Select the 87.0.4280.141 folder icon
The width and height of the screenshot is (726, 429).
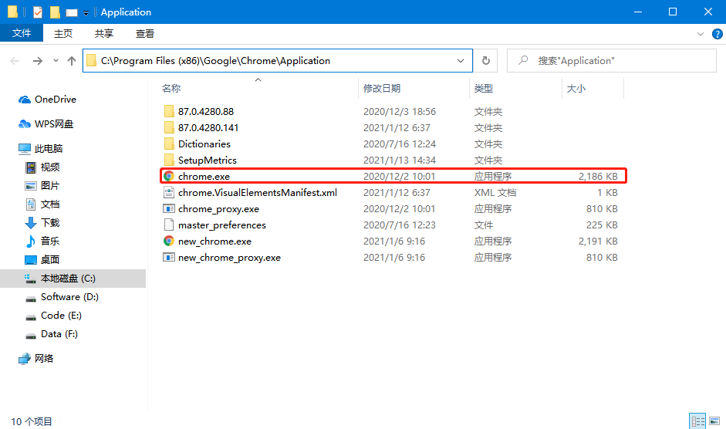(x=169, y=127)
